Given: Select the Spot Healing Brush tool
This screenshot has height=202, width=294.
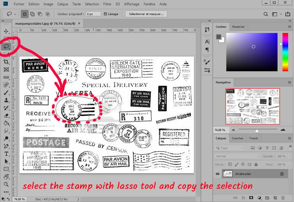Looking at the screenshot, I should pyautogui.click(x=6, y=85).
